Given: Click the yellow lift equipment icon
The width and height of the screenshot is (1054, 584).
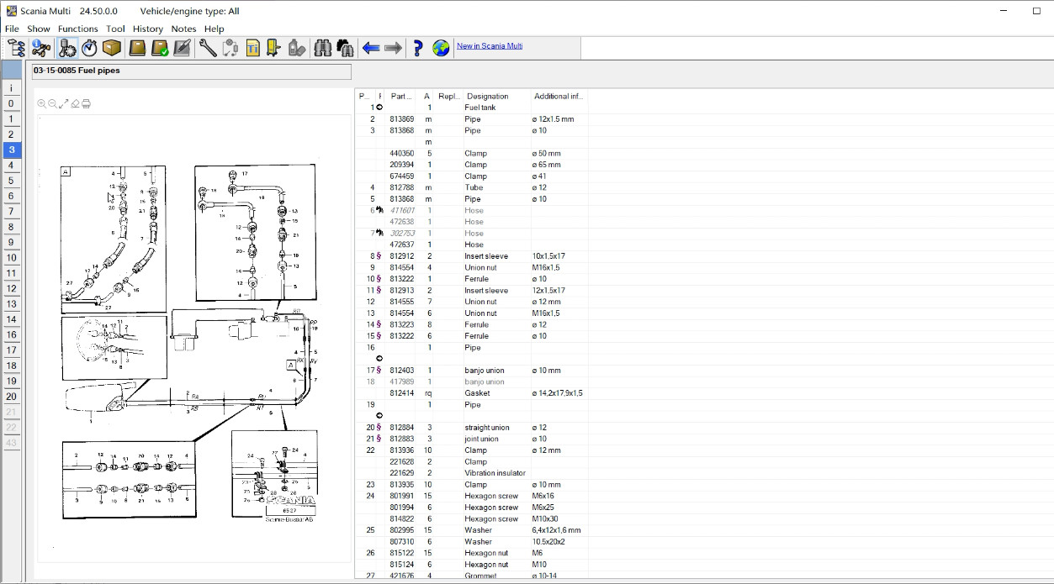Looking at the screenshot, I should tap(274, 48).
